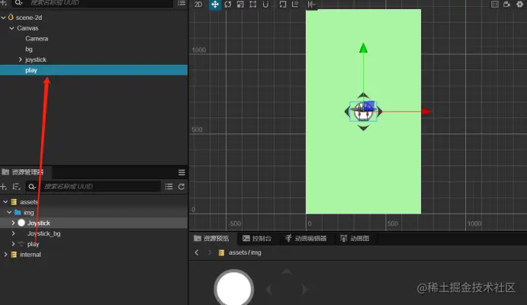
Task: Select the bg node
Action: point(29,50)
